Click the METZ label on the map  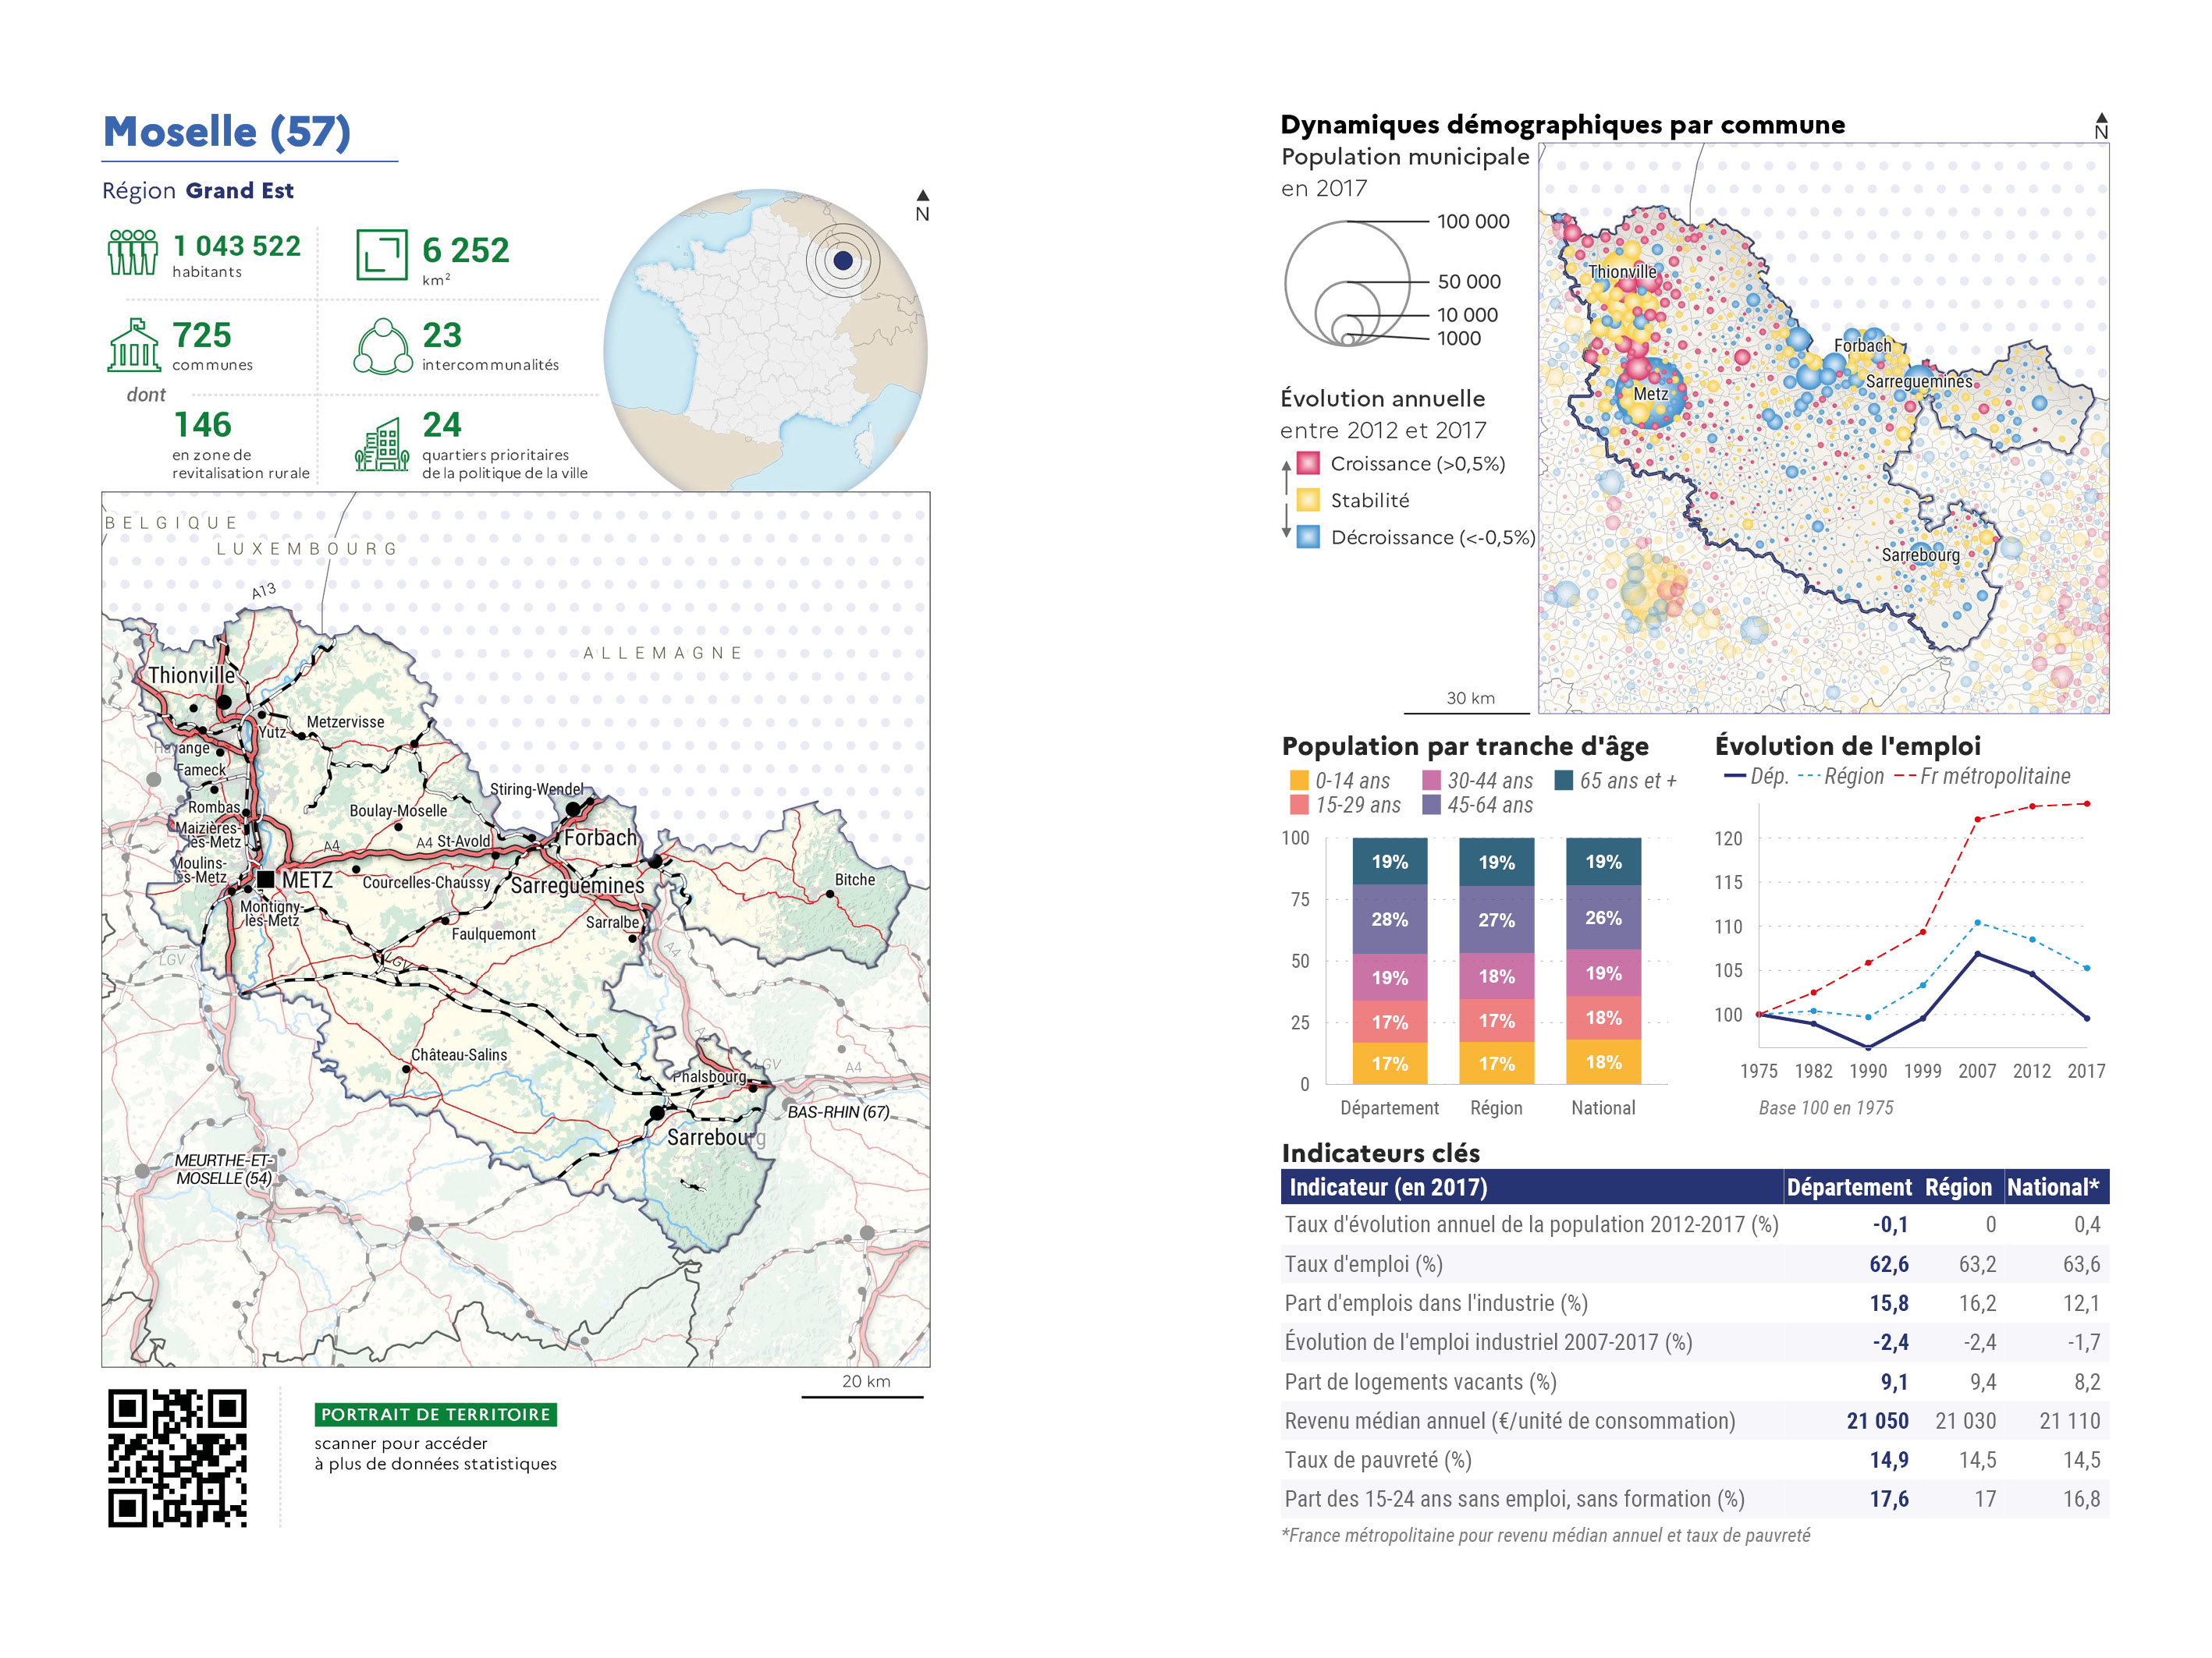(x=307, y=880)
